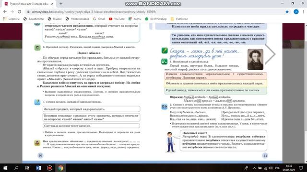Switch the РУС keyboard language indicator
Screen dimensions: 307x172
click(x=277, y=168)
